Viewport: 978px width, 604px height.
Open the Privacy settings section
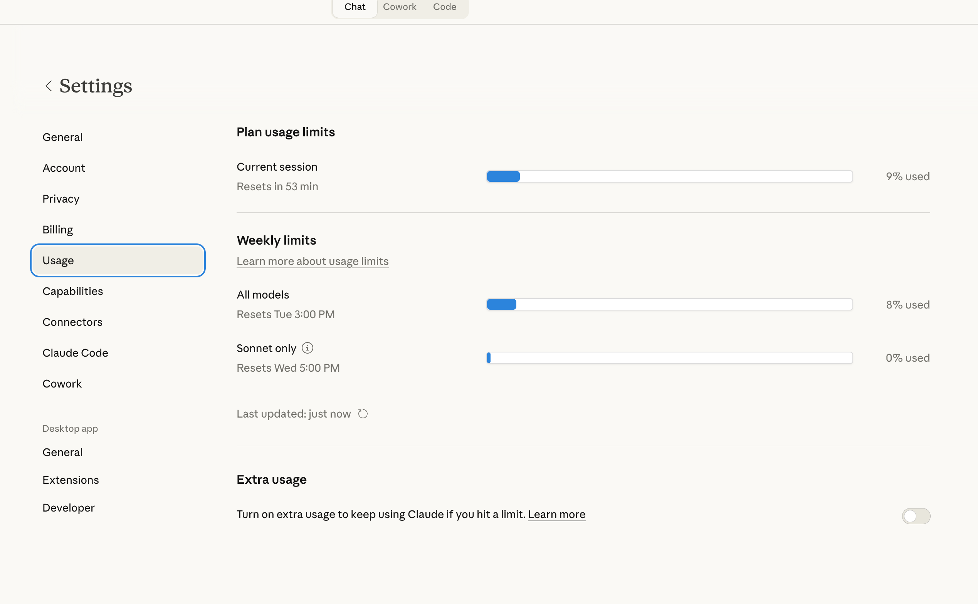coord(61,198)
